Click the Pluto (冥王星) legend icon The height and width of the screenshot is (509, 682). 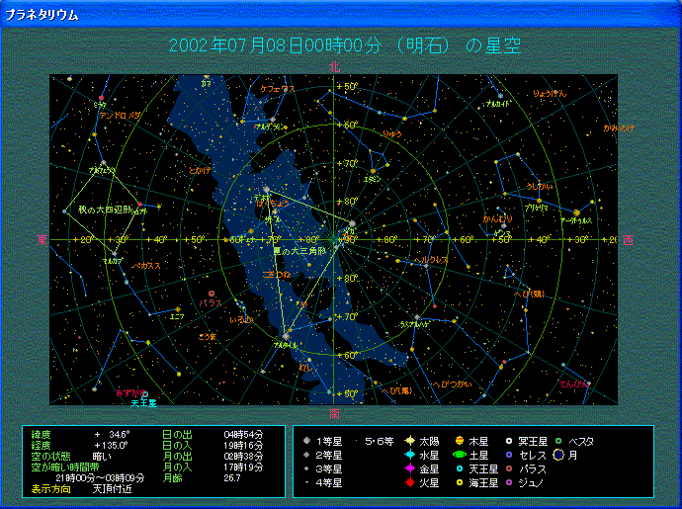509,441
